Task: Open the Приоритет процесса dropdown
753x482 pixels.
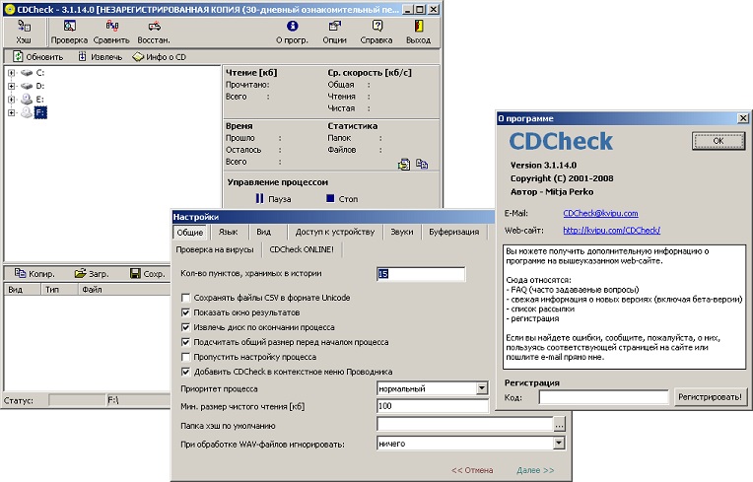Action: click(x=482, y=388)
